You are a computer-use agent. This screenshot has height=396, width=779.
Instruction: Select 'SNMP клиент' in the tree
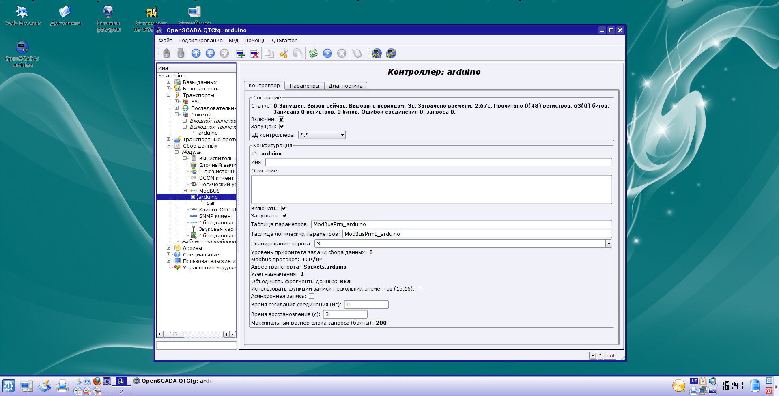pyautogui.click(x=216, y=216)
